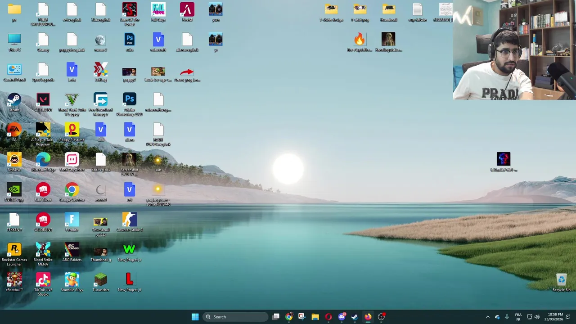Open the Steam desktop shortcut
The height and width of the screenshot is (324, 576).
click(14, 102)
